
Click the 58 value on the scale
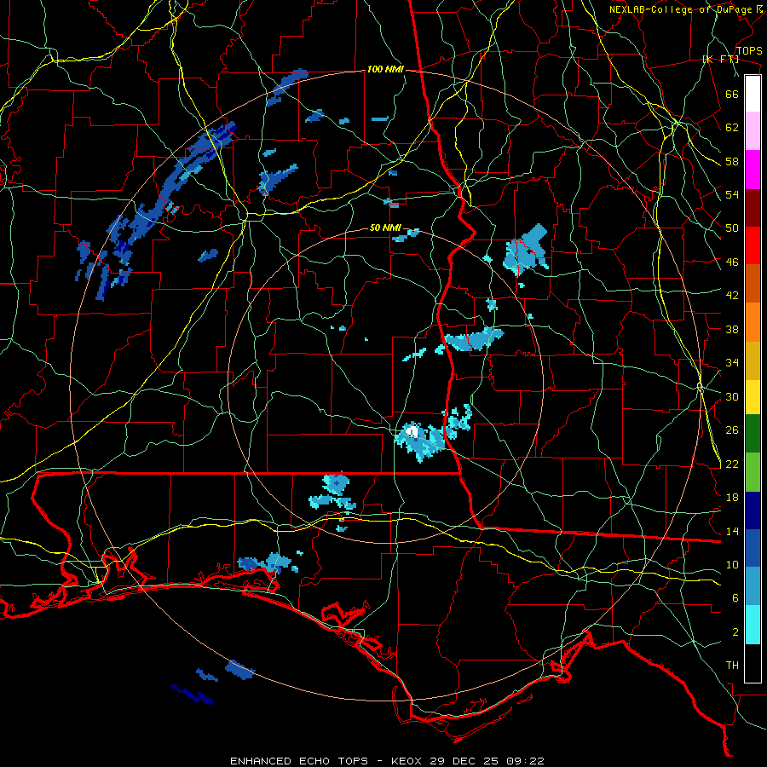pos(732,161)
